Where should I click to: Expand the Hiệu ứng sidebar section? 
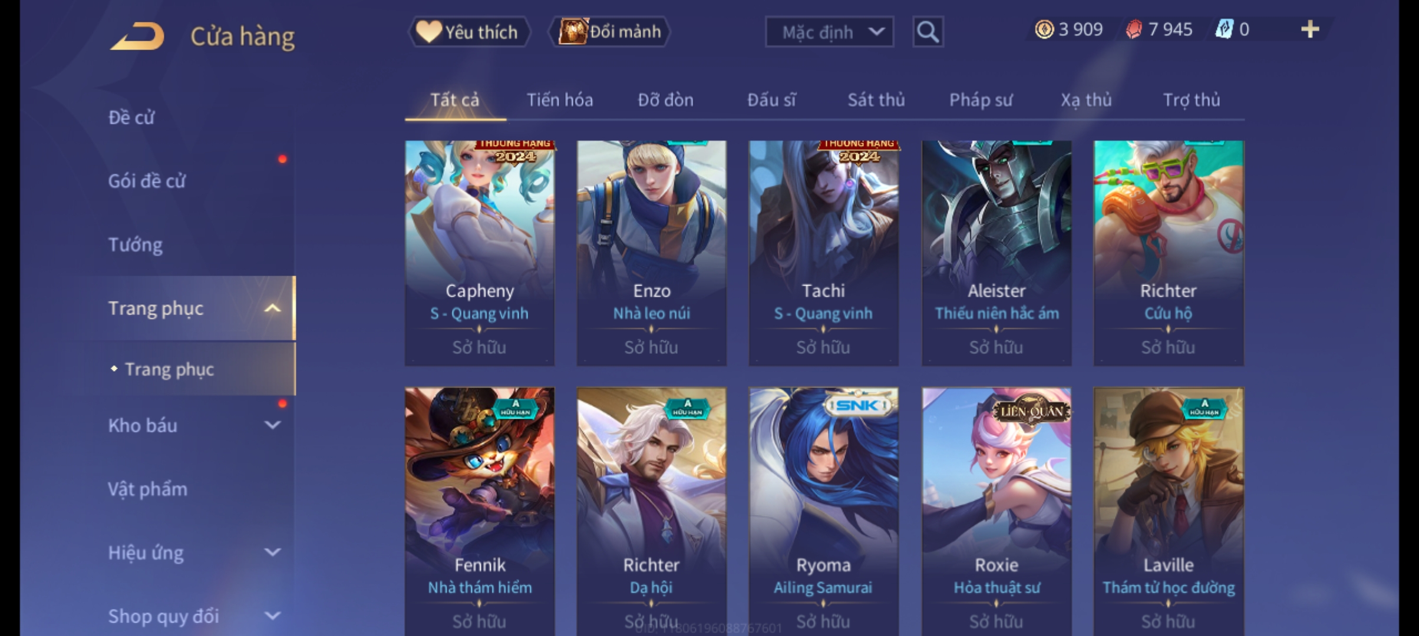272,552
